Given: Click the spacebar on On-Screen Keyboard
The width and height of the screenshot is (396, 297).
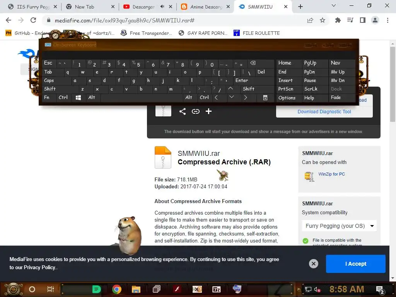Looking at the screenshot, I should pyautogui.click(x=142, y=97).
